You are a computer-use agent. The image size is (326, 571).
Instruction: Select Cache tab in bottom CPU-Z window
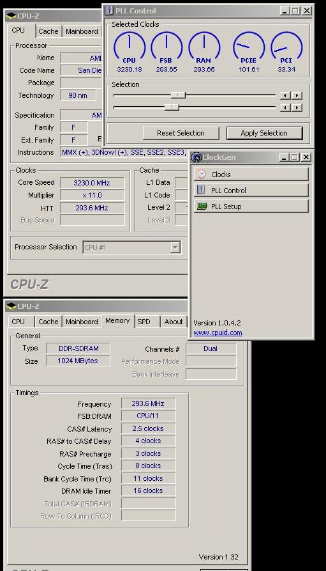(x=48, y=322)
